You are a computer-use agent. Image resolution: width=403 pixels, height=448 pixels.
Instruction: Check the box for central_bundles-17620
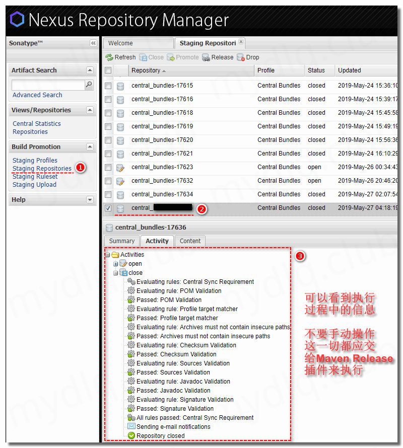pyautogui.click(x=108, y=140)
